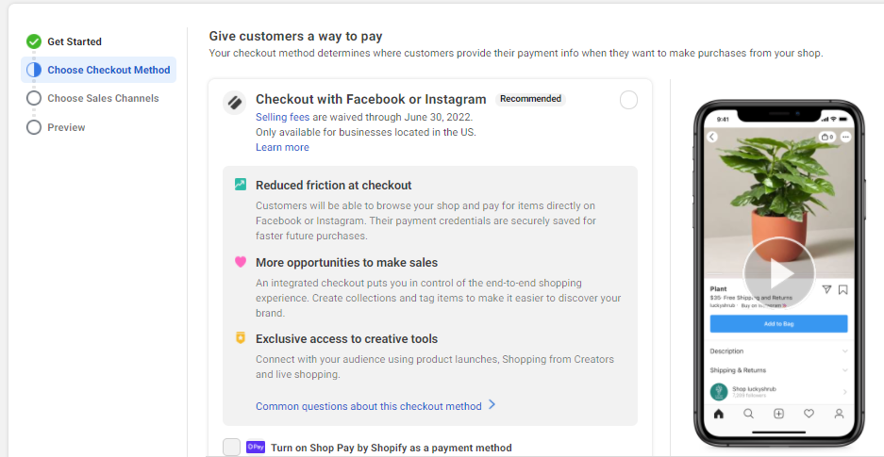The height and width of the screenshot is (457, 884).
Task: Select Checkout with Facebook or Instagram radio
Action: coord(628,101)
